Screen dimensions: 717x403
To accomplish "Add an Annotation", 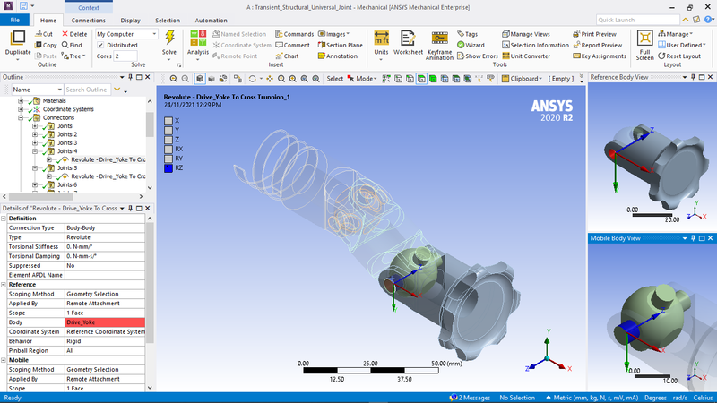I will click(338, 56).
